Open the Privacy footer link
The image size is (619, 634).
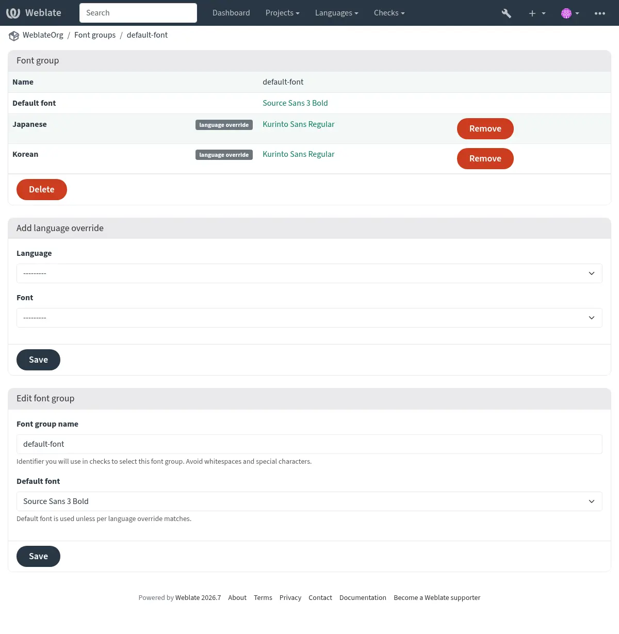(x=290, y=598)
